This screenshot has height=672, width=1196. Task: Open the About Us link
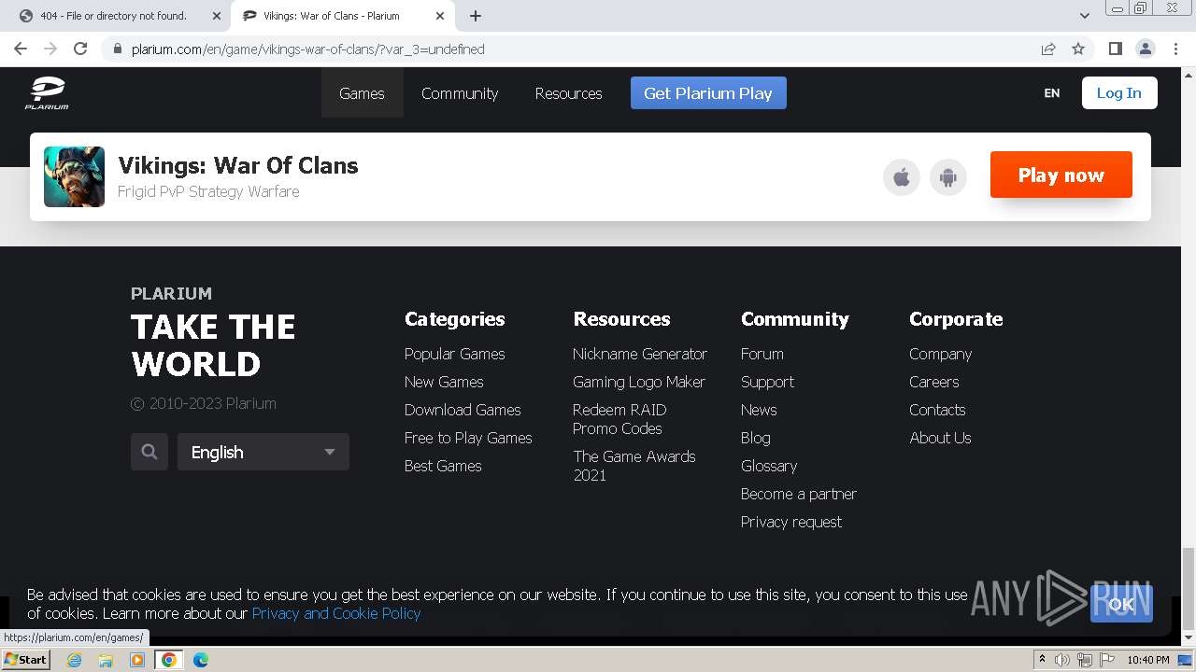pos(940,438)
